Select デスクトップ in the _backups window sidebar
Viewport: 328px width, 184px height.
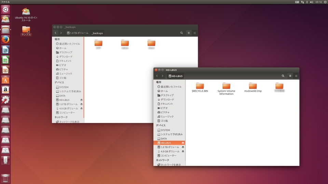pos(68,52)
